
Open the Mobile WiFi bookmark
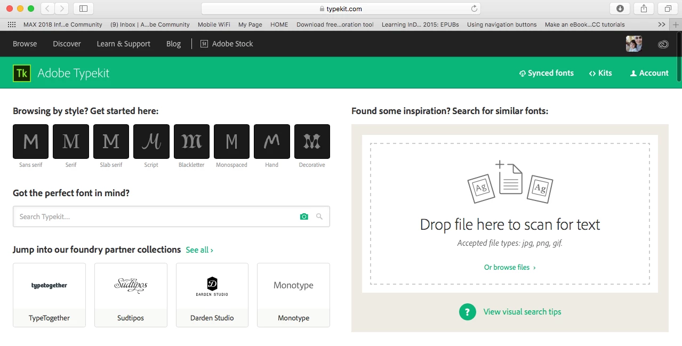tap(214, 25)
